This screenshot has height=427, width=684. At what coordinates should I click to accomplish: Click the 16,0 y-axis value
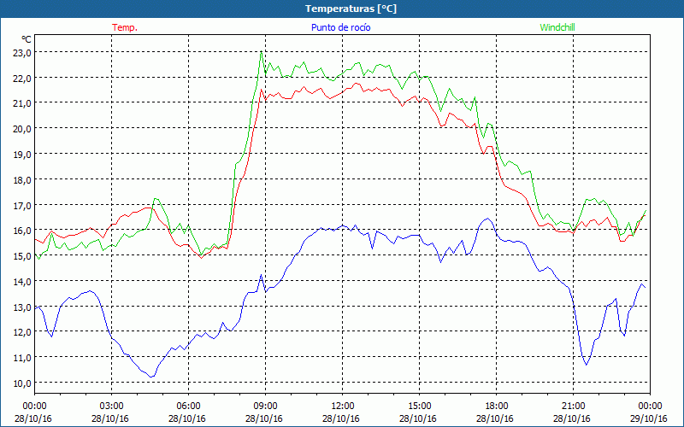(21, 230)
